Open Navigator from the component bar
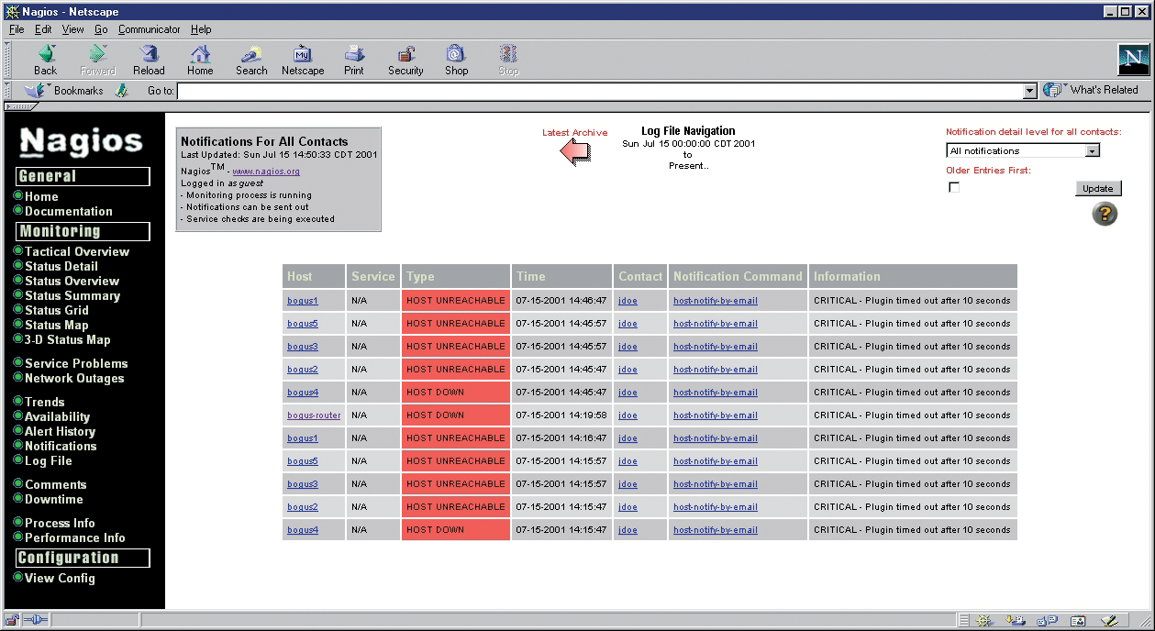 tap(984, 621)
